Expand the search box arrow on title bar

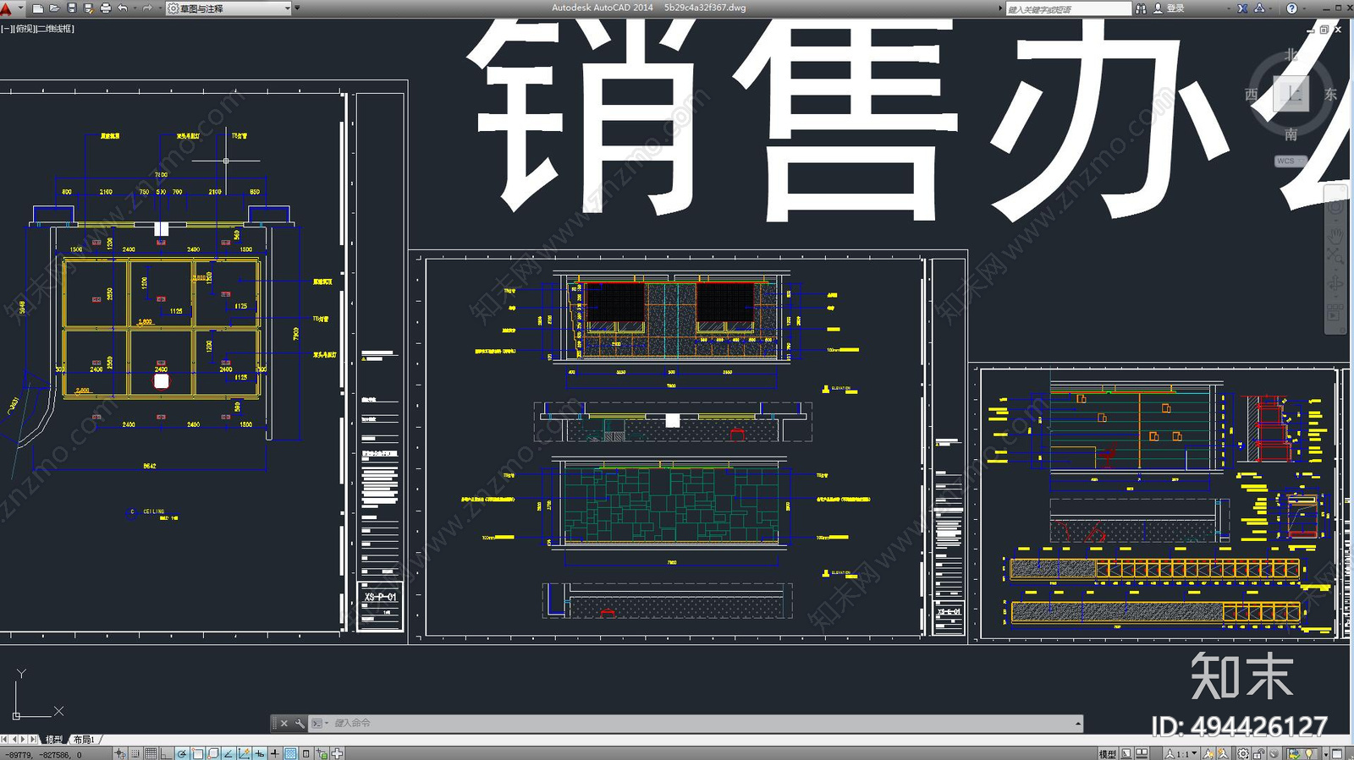[1000, 8]
